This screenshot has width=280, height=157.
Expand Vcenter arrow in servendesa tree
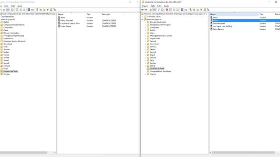click(145, 74)
